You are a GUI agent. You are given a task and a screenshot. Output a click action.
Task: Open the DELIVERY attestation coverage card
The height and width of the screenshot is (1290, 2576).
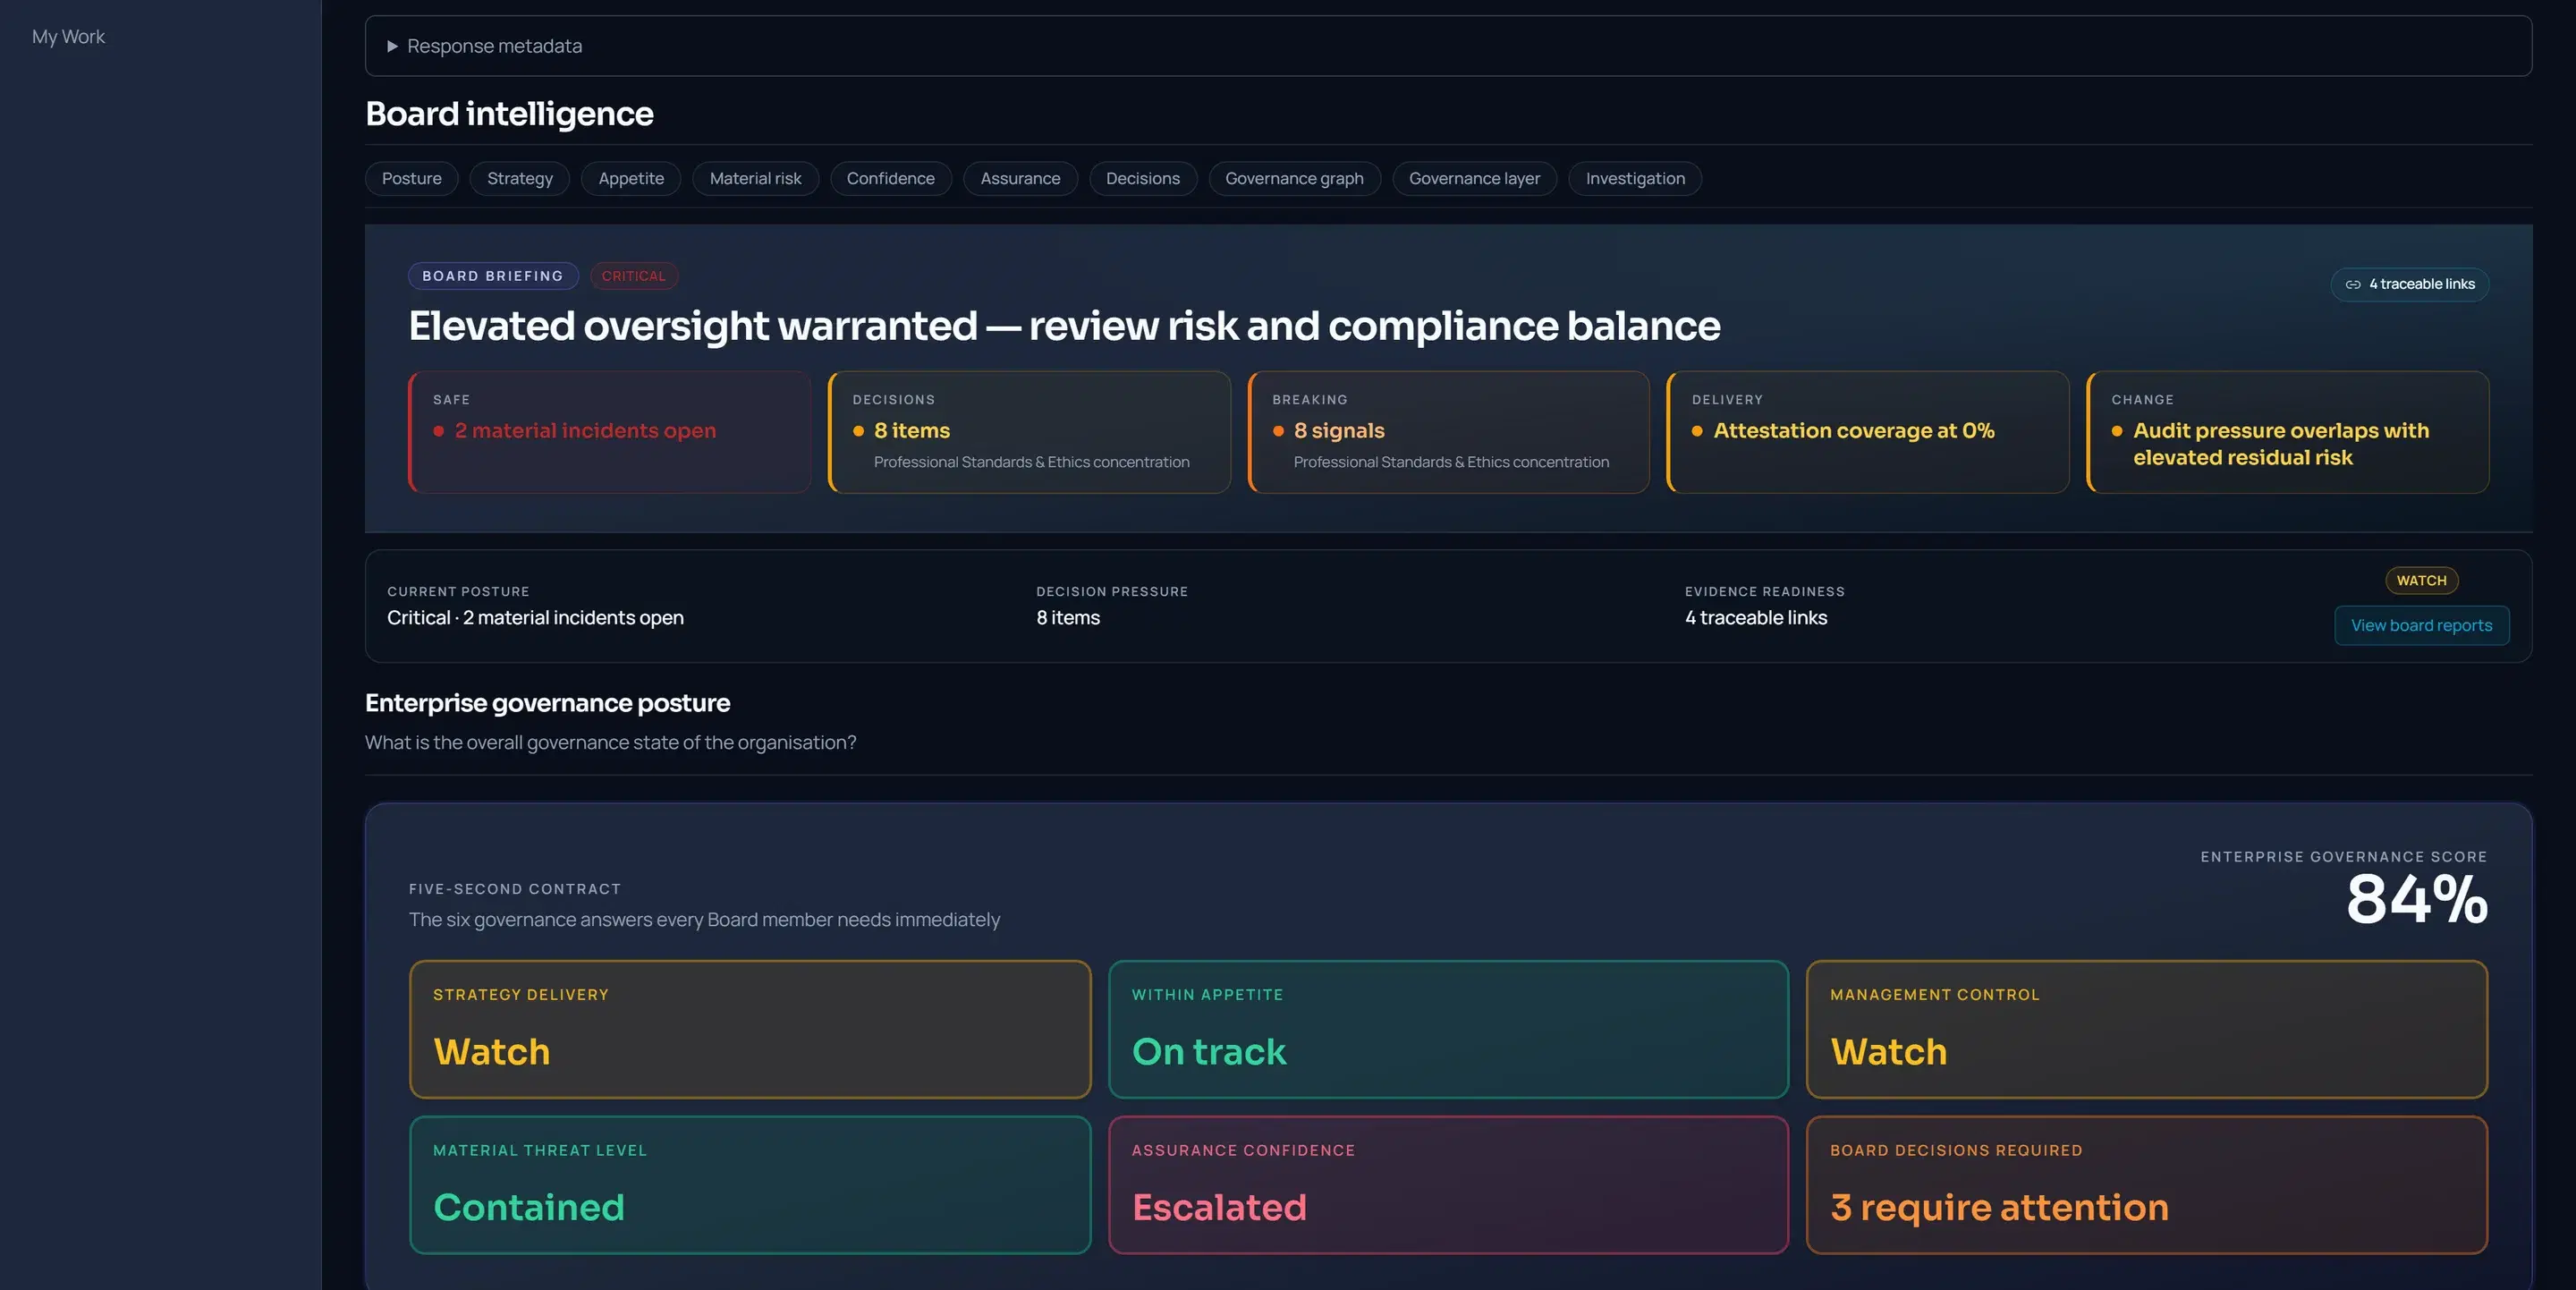point(1868,432)
